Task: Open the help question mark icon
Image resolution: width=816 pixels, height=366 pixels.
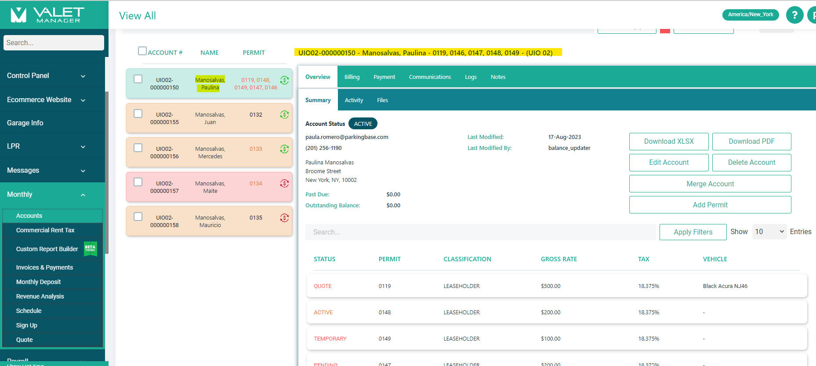Action: point(794,15)
